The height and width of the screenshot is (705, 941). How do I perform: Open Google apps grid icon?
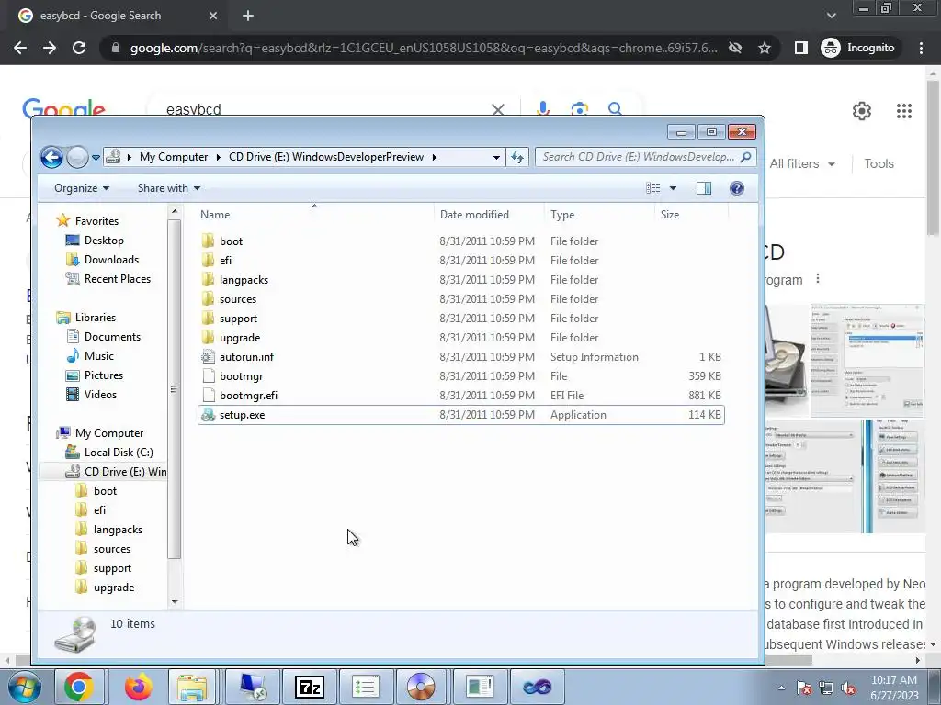tap(904, 111)
